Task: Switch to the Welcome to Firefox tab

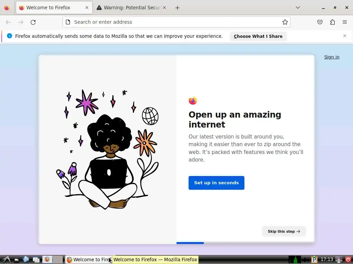Action: click(54, 8)
